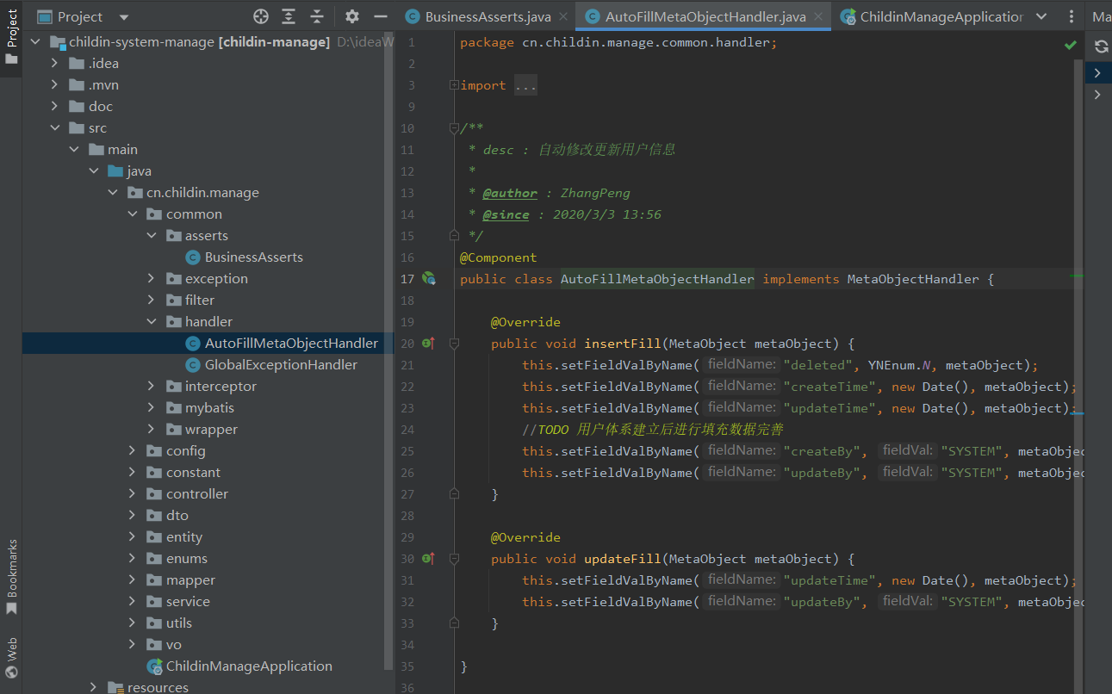Select the constant package in tree
This screenshot has height=694, width=1112.
point(193,473)
